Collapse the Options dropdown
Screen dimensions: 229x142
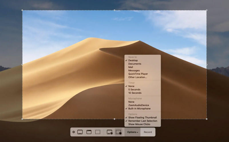click(133, 132)
